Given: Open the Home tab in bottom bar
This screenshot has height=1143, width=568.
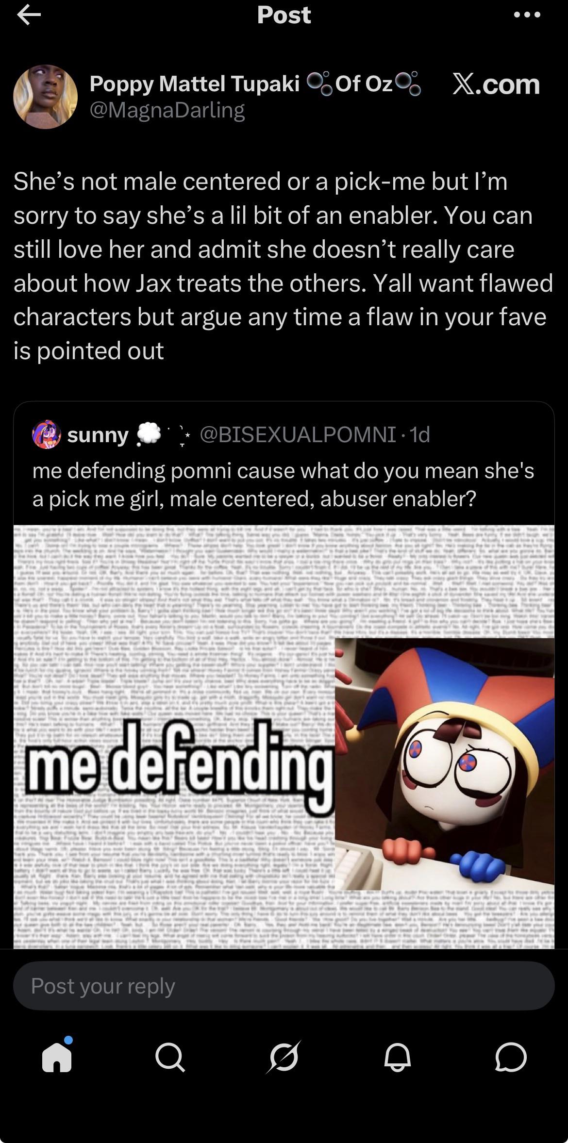Looking at the screenshot, I should click(x=57, y=1056).
